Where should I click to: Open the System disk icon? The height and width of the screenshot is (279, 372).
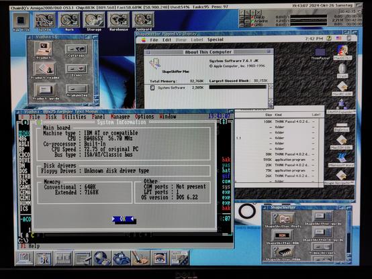tap(44, 22)
